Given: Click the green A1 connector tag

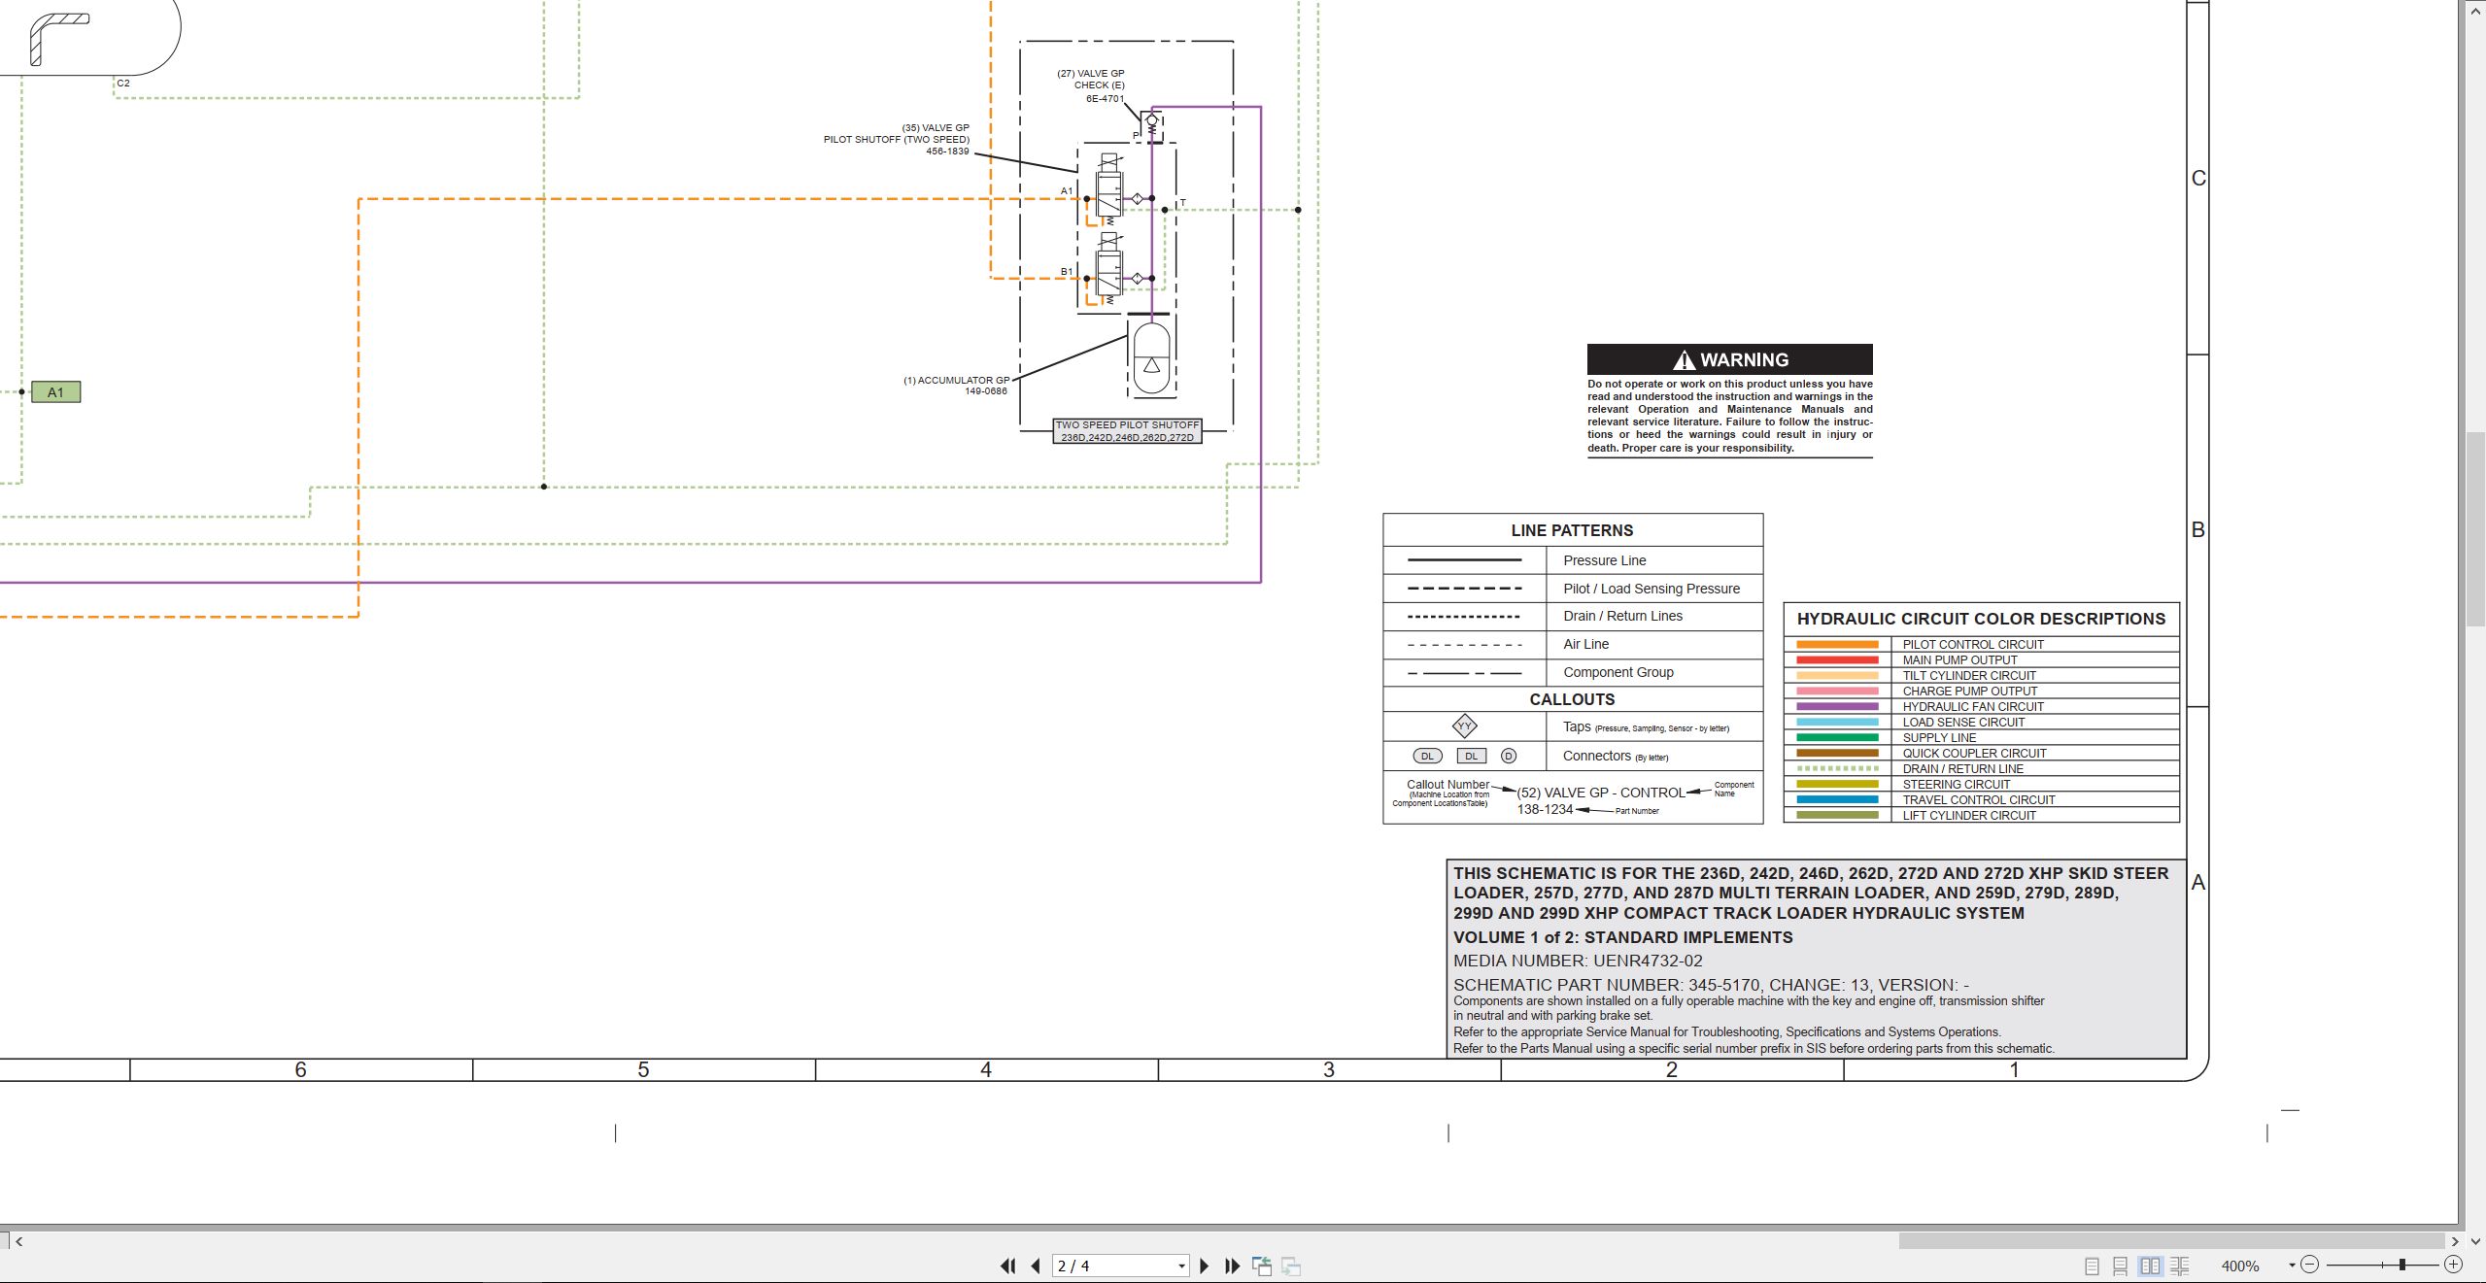Looking at the screenshot, I should 56,392.
